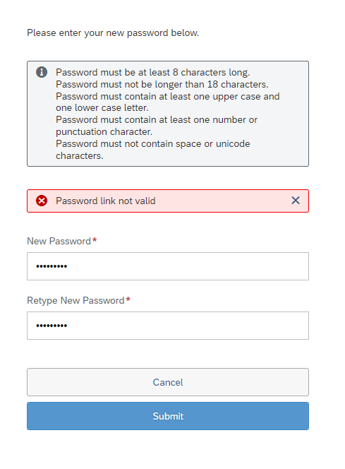Image resolution: width=345 pixels, height=469 pixels.
Task: Click the red asterisk beside Retype New Password
Action: (x=128, y=299)
